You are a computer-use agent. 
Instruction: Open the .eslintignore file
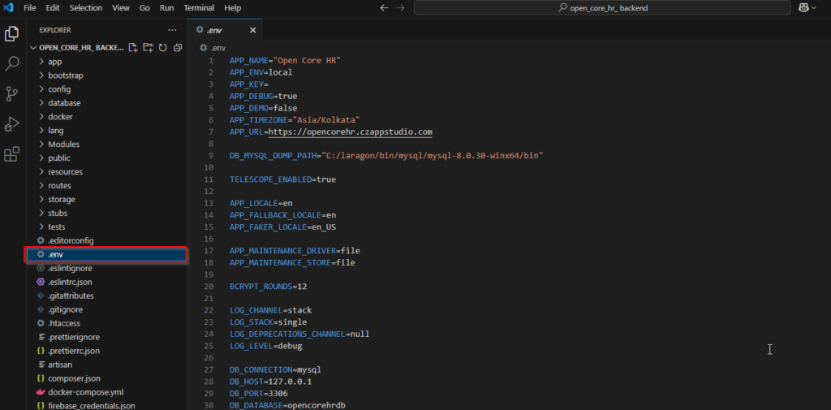106,269
